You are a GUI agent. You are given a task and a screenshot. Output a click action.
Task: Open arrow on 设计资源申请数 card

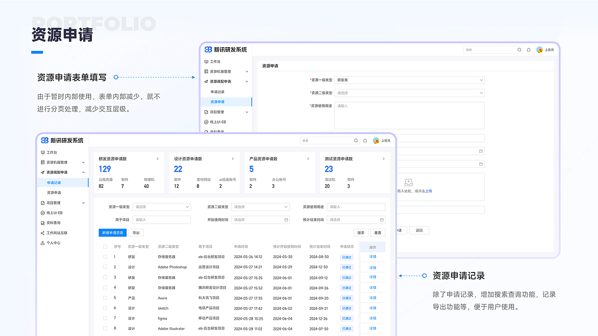[x=233, y=159]
